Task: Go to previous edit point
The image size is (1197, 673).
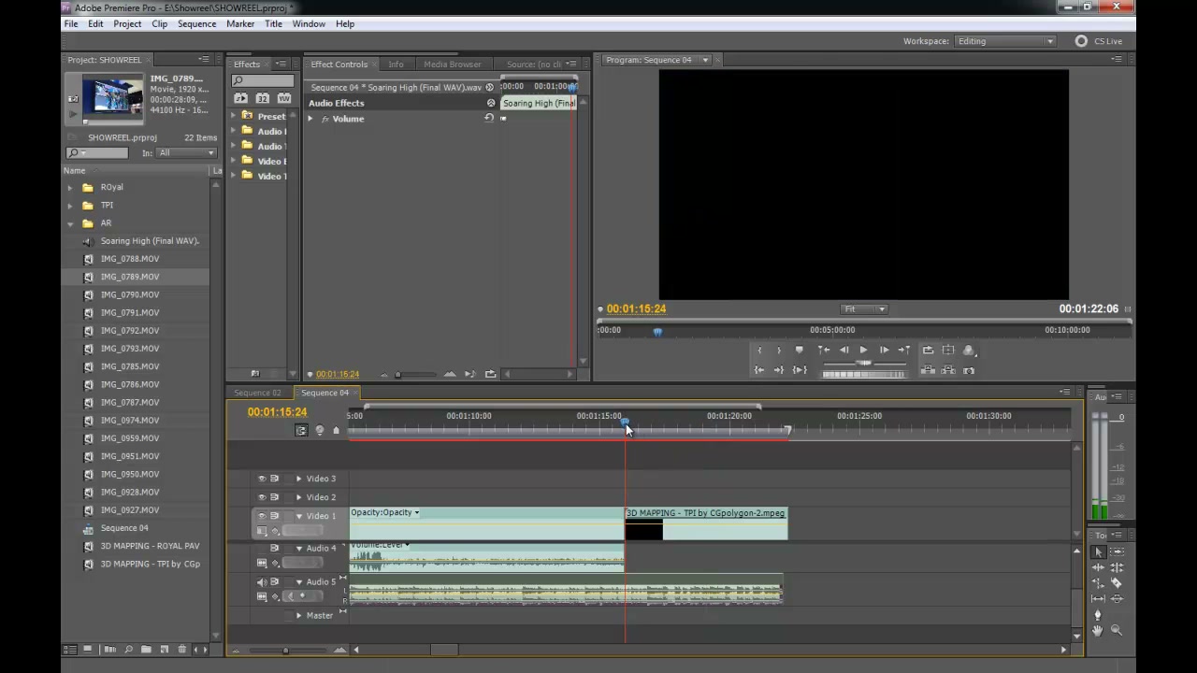Action: (x=824, y=350)
